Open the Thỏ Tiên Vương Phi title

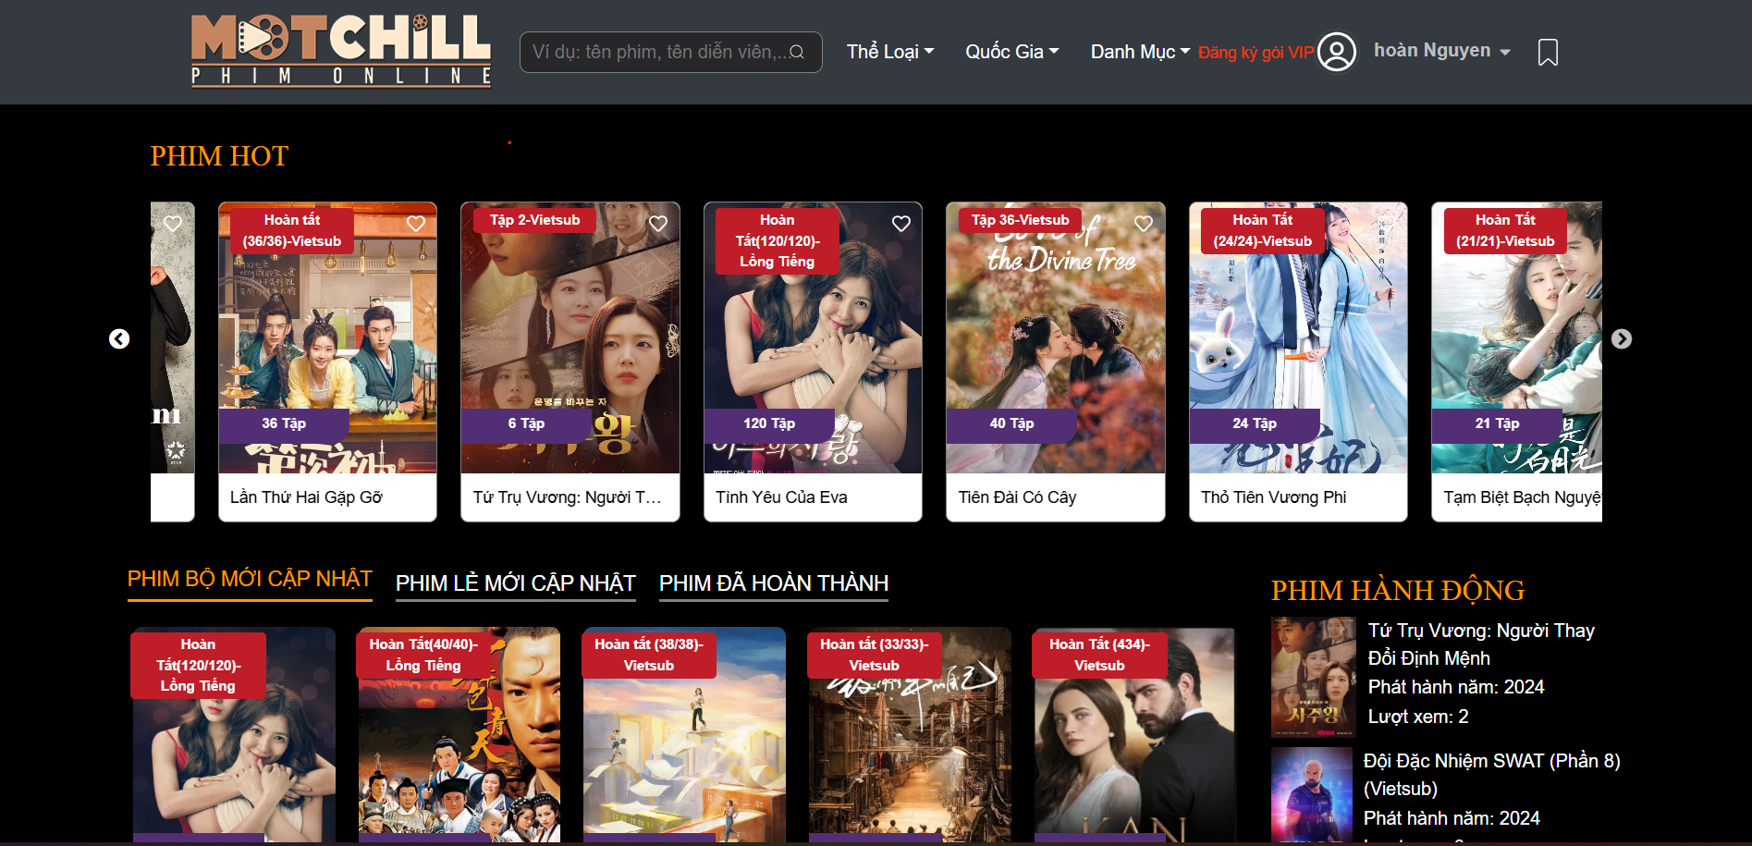pyautogui.click(x=1273, y=497)
